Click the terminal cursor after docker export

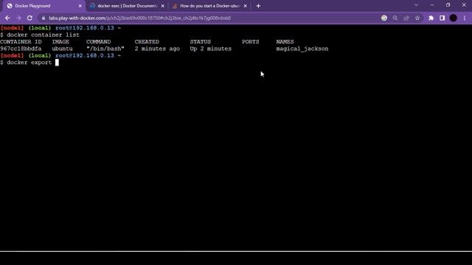click(x=57, y=63)
